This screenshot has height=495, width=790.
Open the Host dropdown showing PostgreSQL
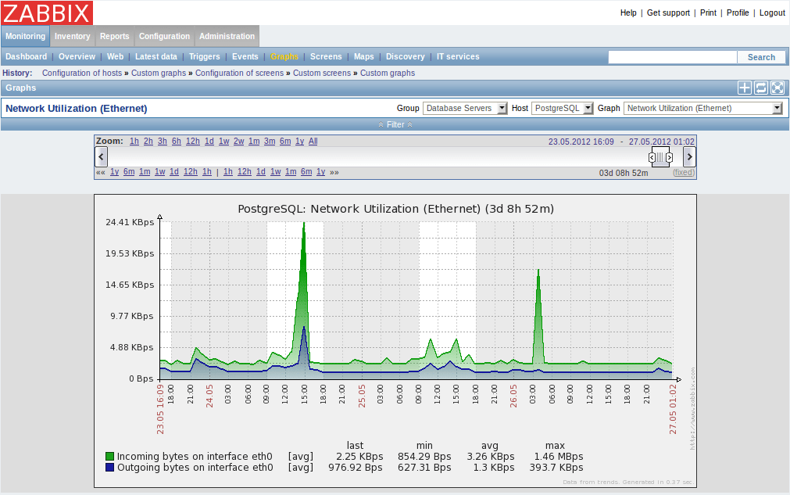tap(562, 108)
